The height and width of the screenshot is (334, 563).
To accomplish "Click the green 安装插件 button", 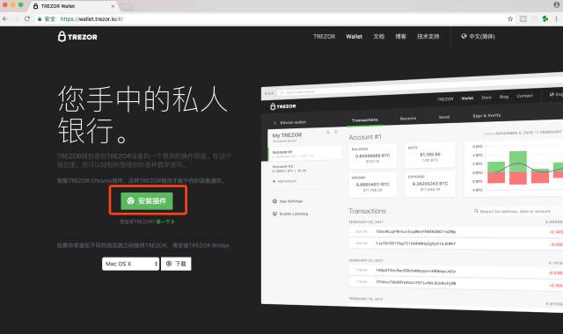I will pyautogui.click(x=147, y=201).
